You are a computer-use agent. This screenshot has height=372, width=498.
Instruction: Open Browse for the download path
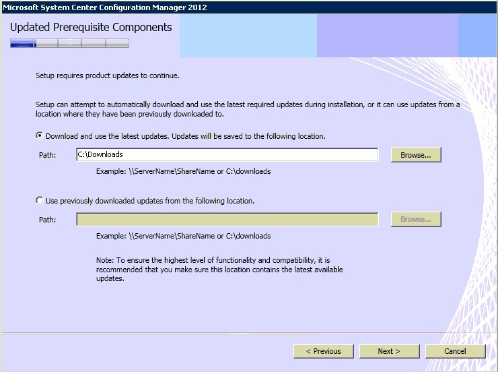(x=416, y=155)
